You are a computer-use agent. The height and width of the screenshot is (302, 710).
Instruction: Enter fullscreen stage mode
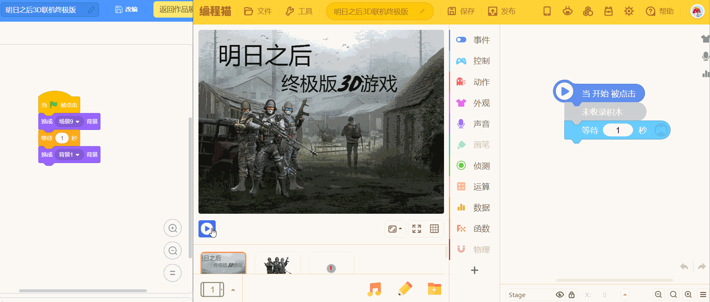tap(417, 229)
